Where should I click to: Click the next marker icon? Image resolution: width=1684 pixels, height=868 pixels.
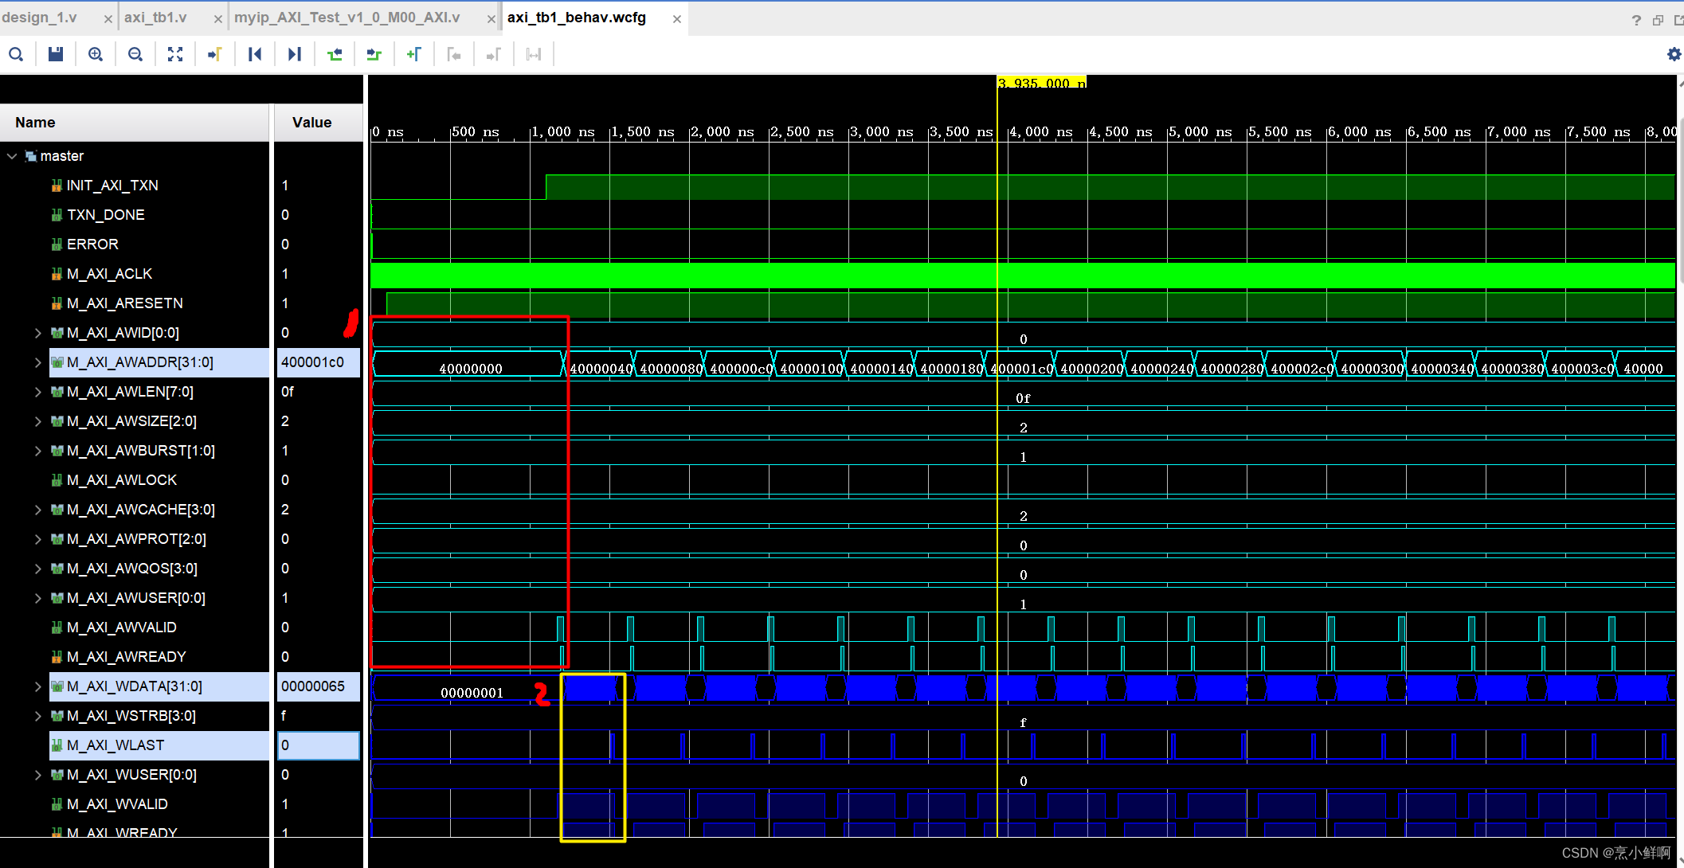point(494,54)
